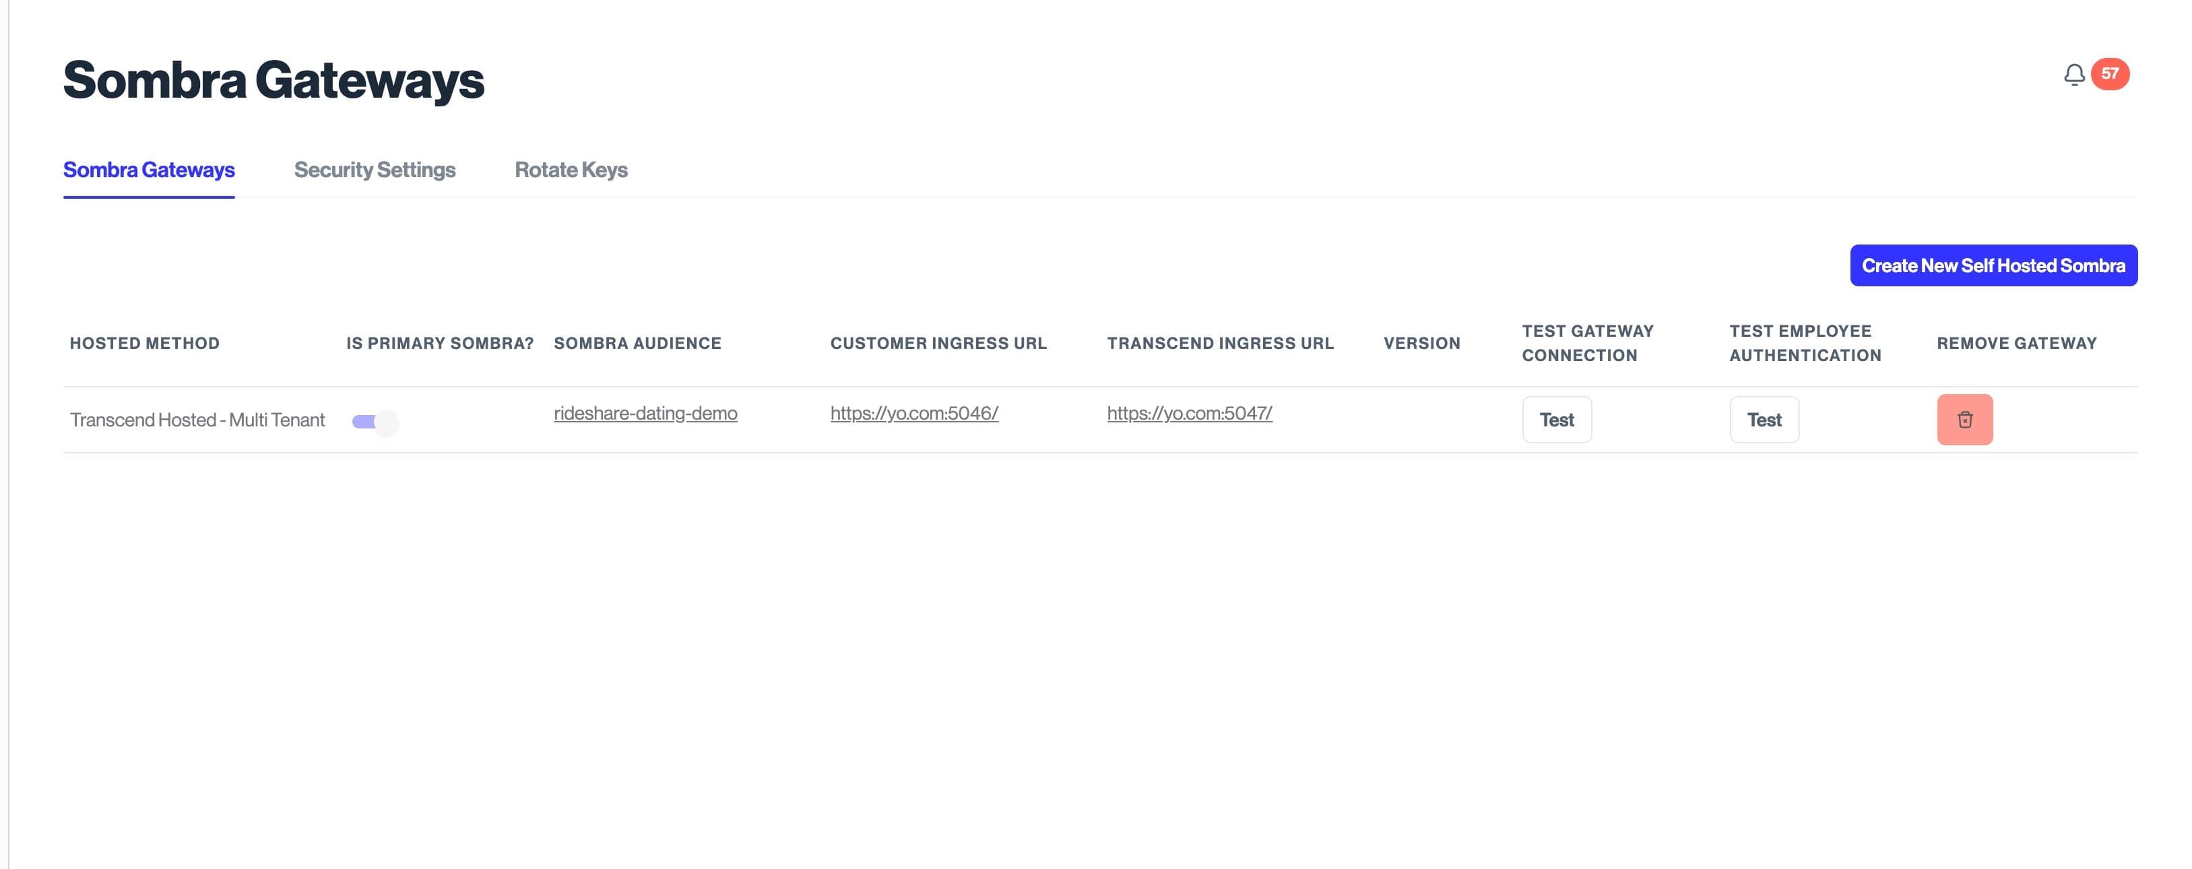Click the Sombra Audience column header

pos(637,343)
